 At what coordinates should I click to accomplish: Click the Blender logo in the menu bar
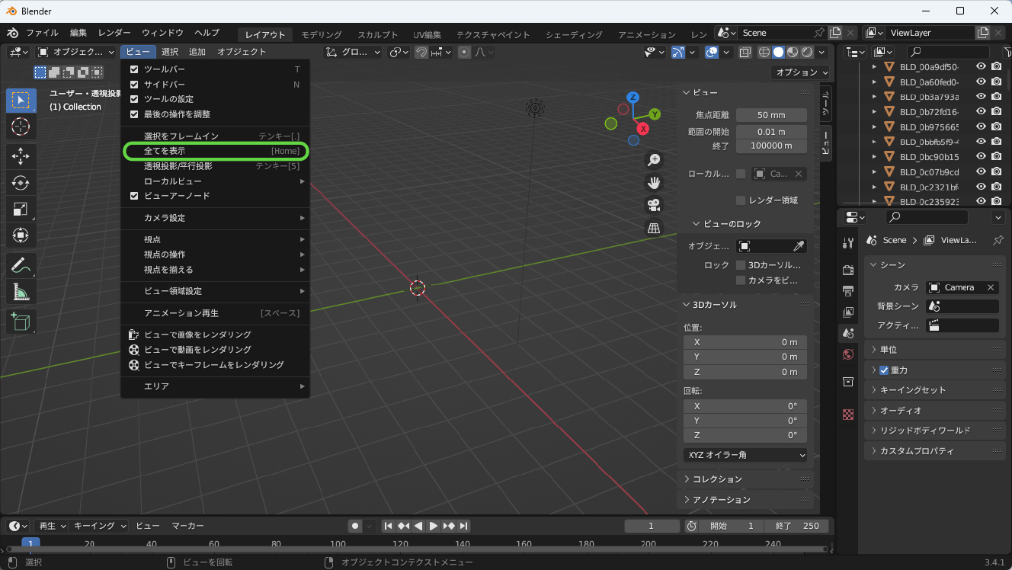click(x=13, y=33)
